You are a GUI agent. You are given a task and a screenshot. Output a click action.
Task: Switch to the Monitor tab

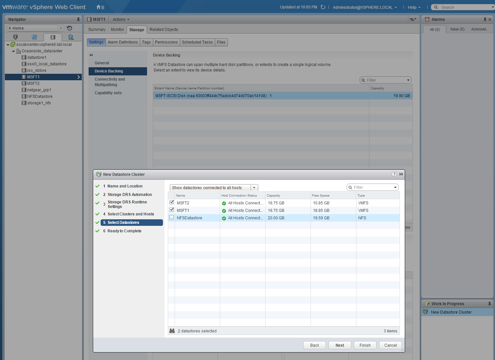click(117, 30)
